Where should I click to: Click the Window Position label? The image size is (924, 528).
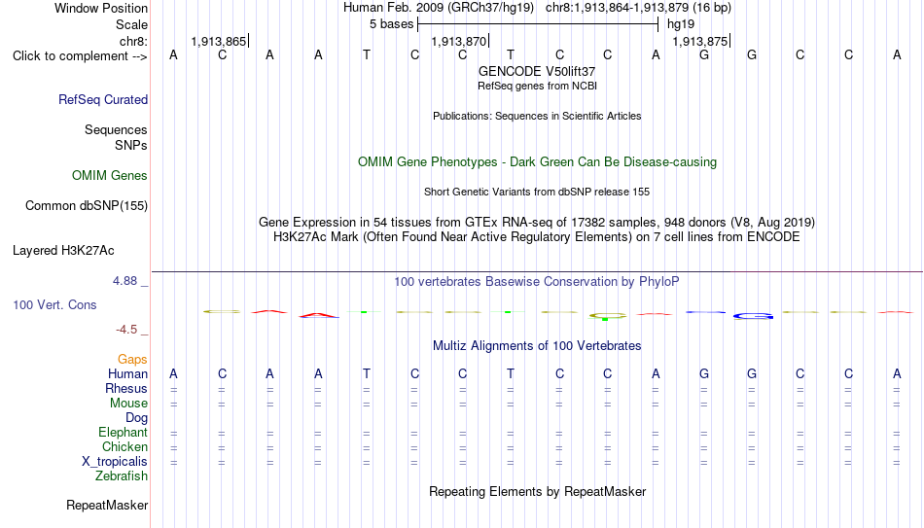click(x=101, y=8)
